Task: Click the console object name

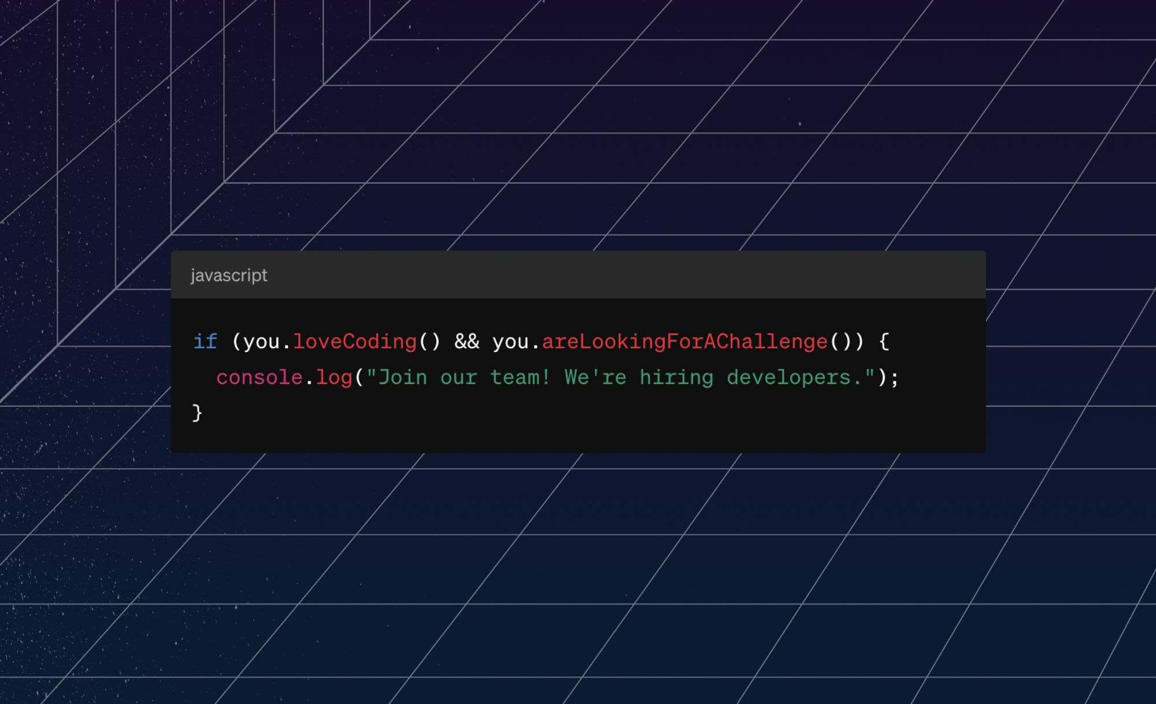Action: (x=259, y=378)
